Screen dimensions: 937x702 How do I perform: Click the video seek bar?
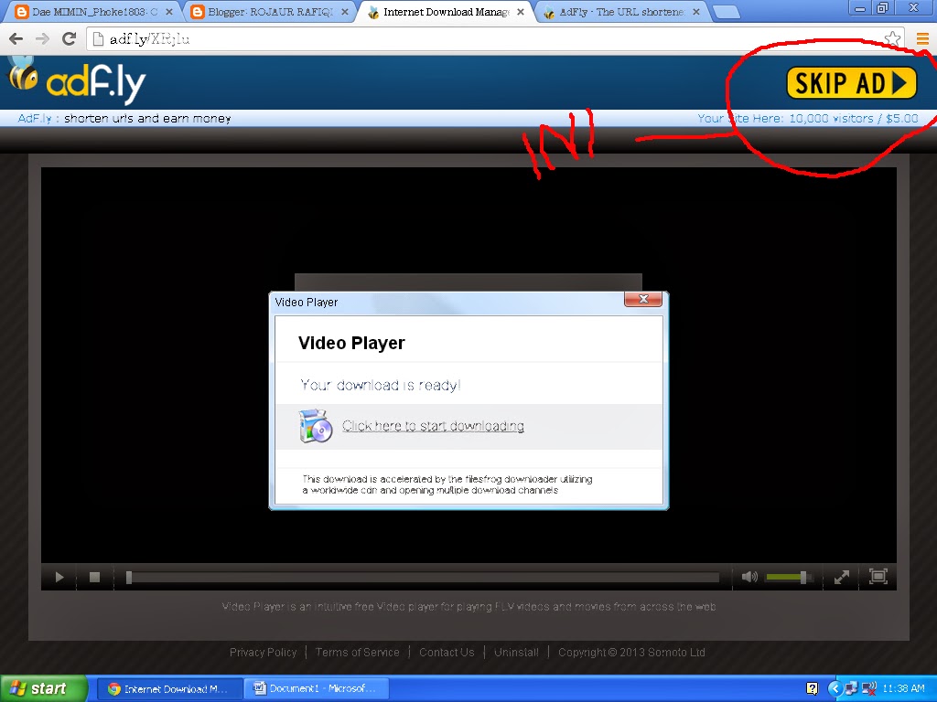coord(423,578)
